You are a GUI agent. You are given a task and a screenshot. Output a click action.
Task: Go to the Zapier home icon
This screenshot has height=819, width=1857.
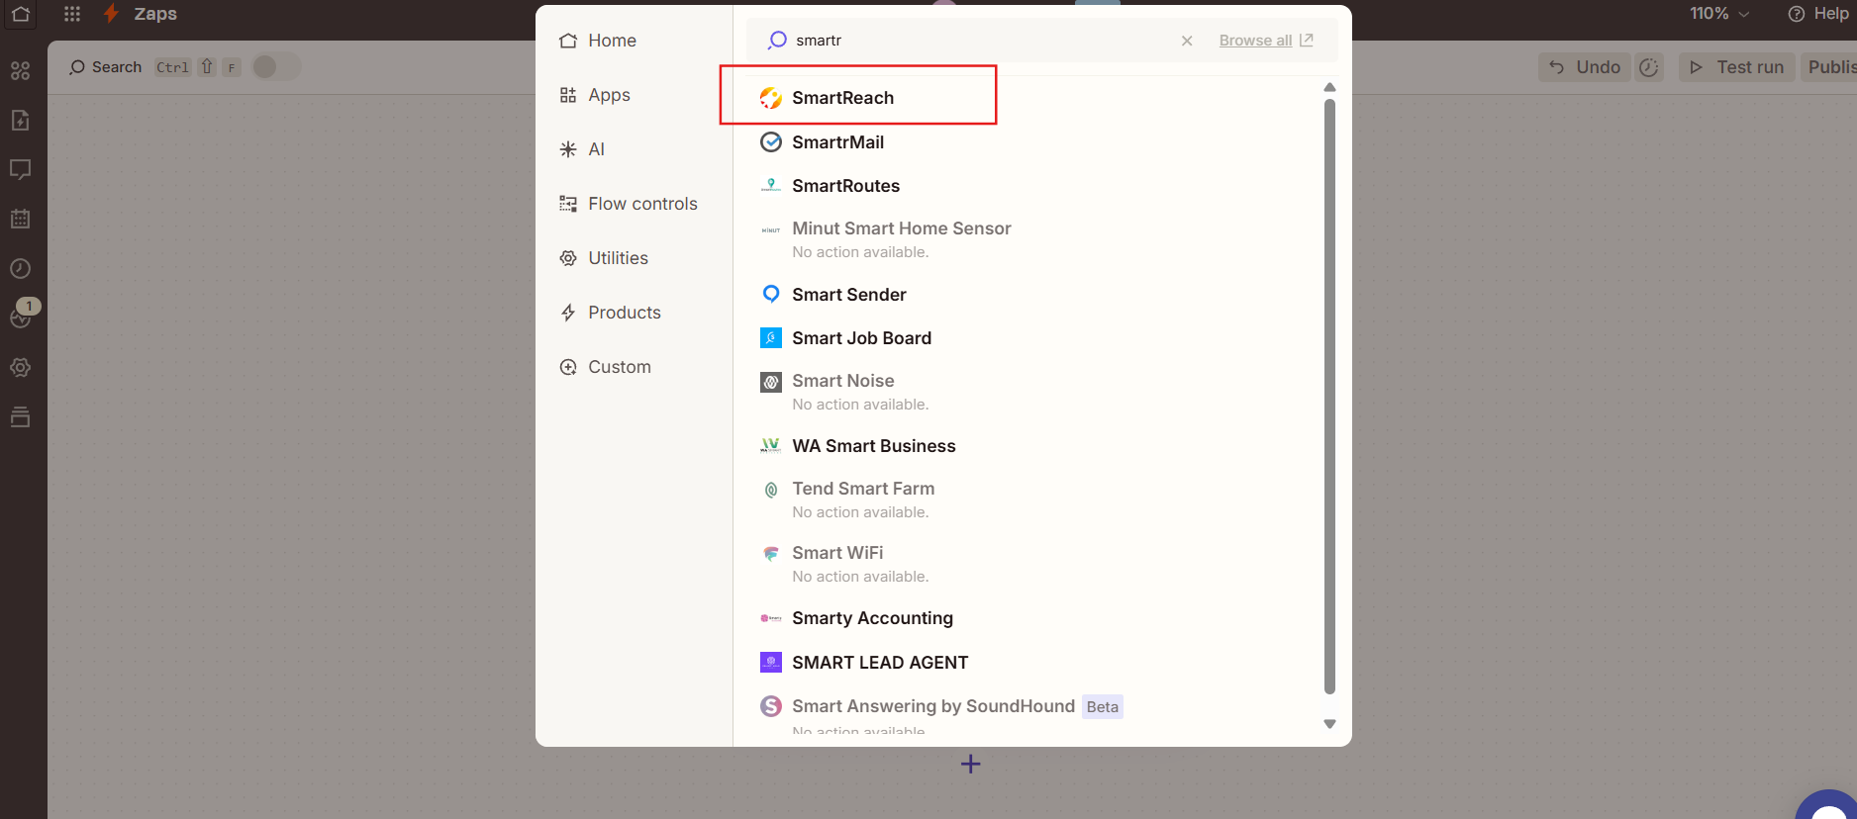(21, 14)
